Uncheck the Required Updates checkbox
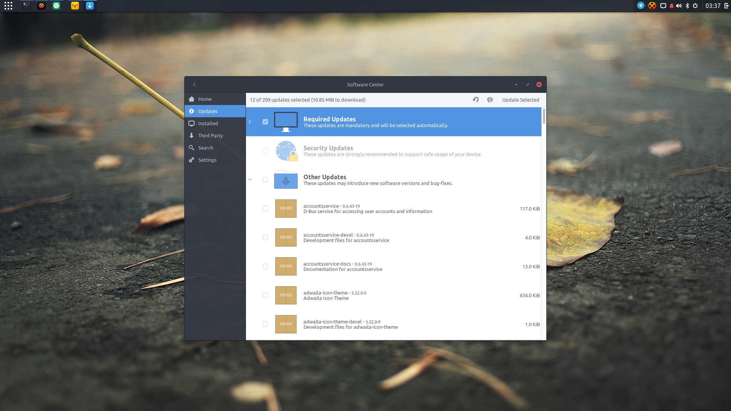The width and height of the screenshot is (731, 411). click(265, 122)
